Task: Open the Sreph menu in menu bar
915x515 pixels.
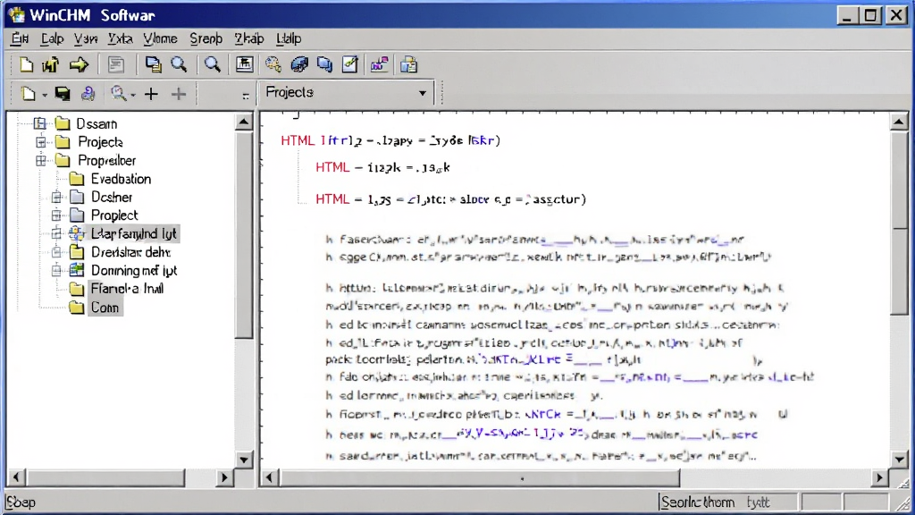Action: point(206,38)
